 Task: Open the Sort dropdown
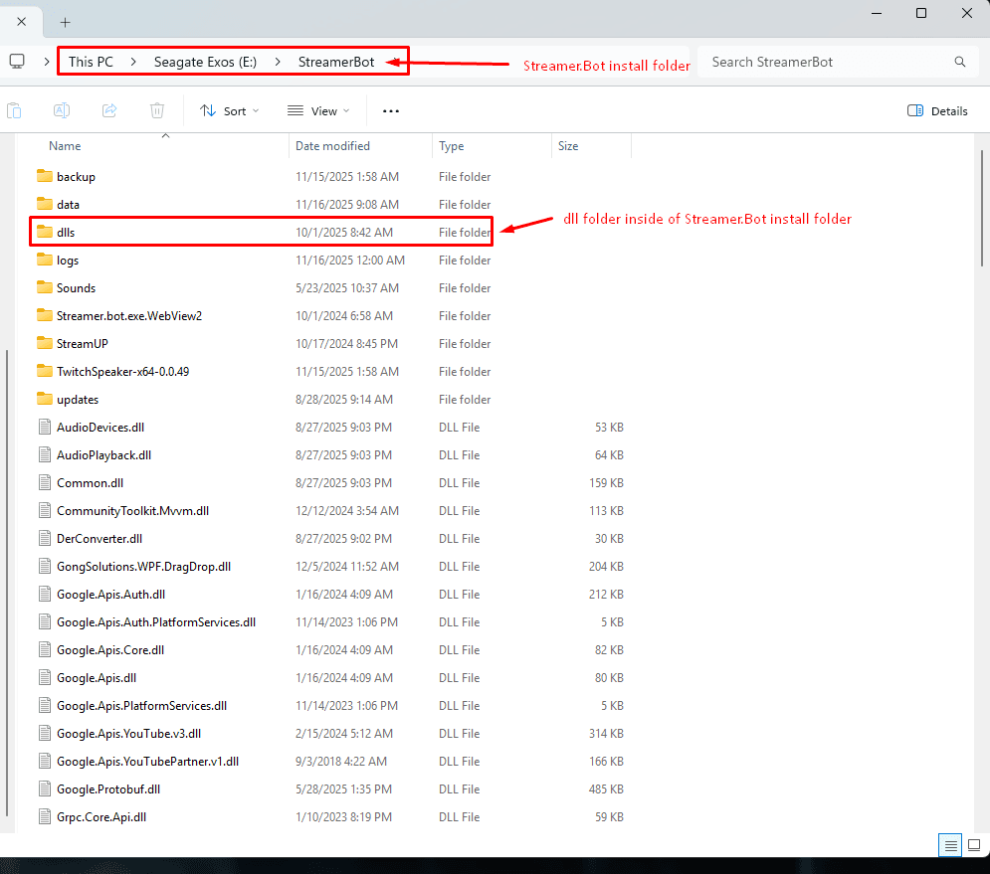pos(230,110)
